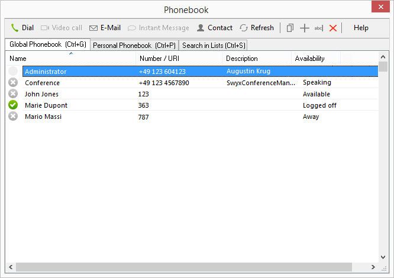The width and height of the screenshot is (394, 278).
Task: Select the Global Phonebook tab
Action: coord(47,45)
